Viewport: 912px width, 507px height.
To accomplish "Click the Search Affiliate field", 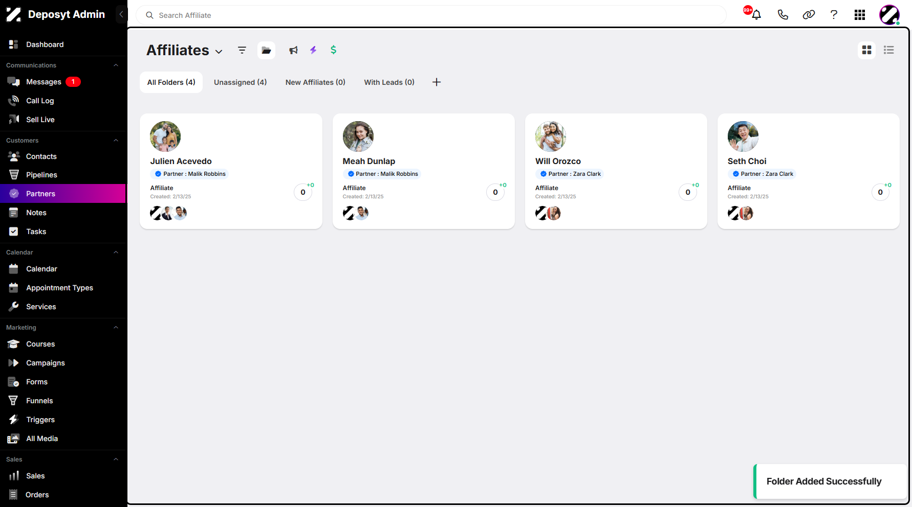I will tap(431, 15).
